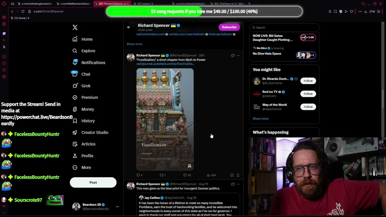The width and height of the screenshot is (386, 217).
Task: Open the Fossilization article image
Action: (165, 119)
